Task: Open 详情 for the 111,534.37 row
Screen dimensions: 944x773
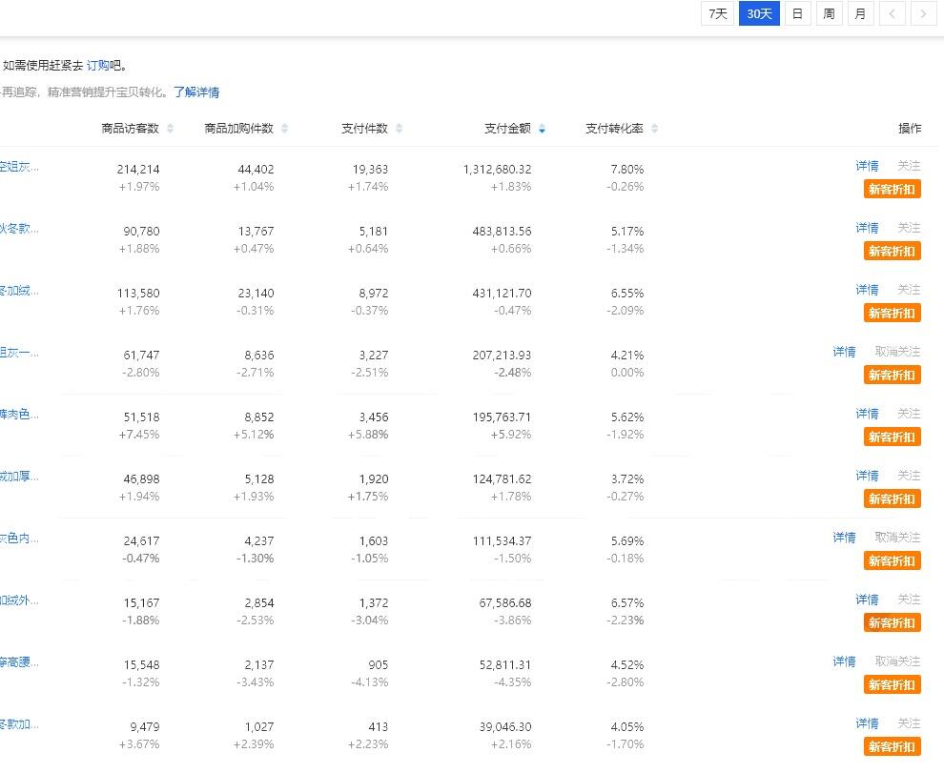Action: pyautogui.click(x=844, y=538)
